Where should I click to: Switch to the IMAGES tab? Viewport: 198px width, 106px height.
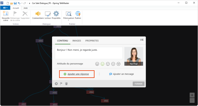[77, 41]
